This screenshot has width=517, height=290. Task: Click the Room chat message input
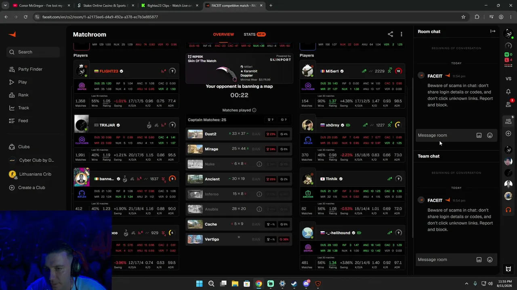[x=445, y=135]
